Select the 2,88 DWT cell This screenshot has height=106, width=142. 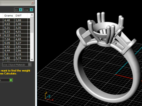[21, 20]
